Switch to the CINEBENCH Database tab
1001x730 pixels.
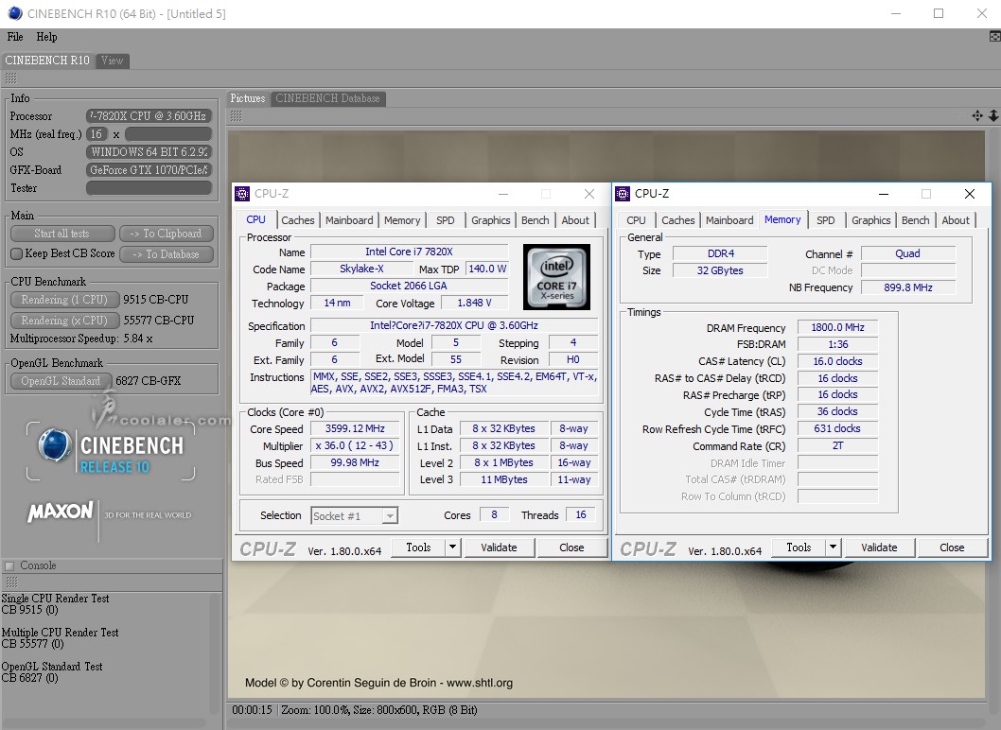click(327, 98)
